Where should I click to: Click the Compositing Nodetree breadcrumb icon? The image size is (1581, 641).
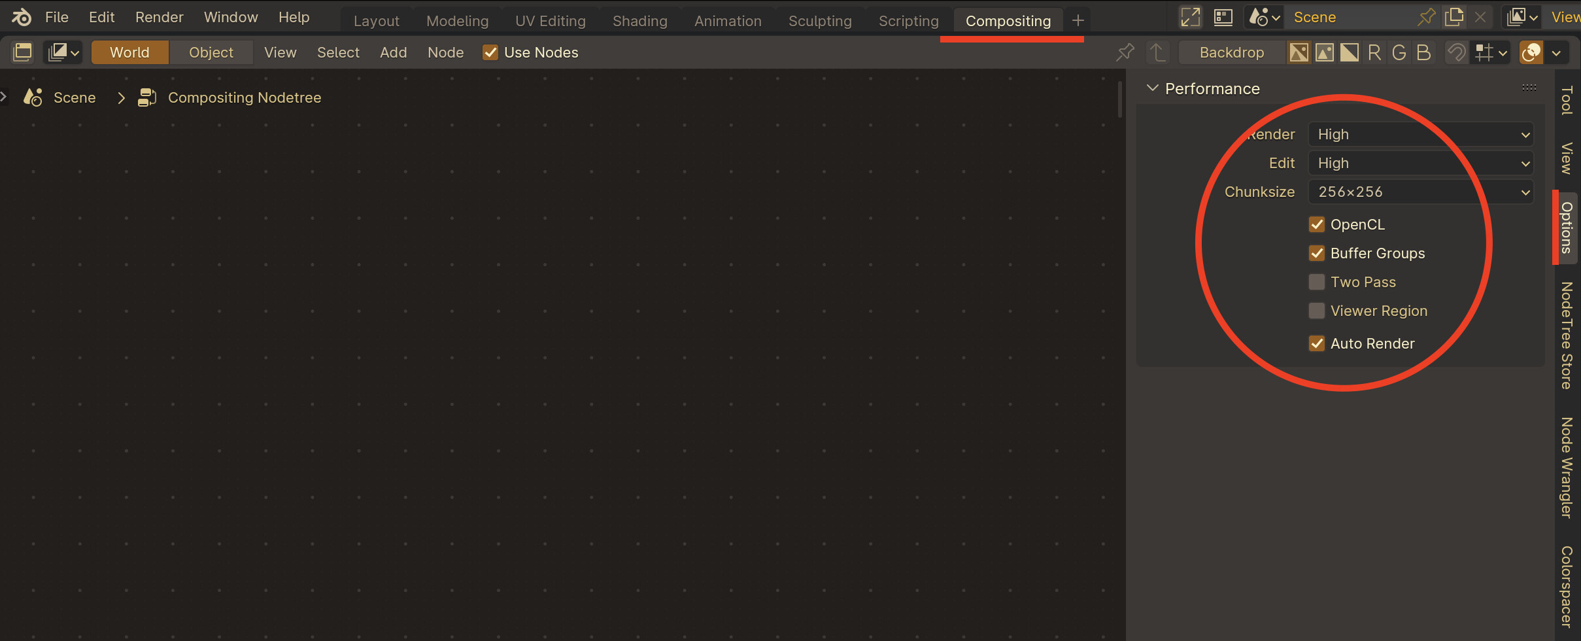[x=147, y=97]
